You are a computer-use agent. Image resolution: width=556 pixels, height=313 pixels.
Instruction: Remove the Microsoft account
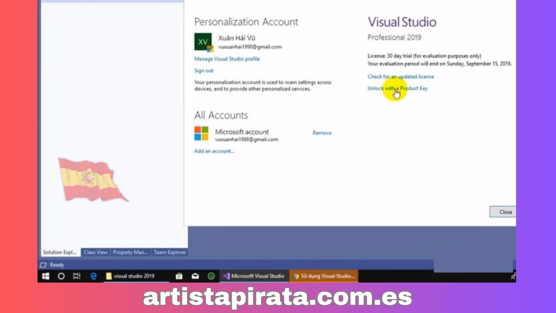[x=322, y=133]
